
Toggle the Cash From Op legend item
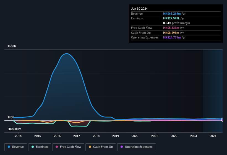[101, 147]
